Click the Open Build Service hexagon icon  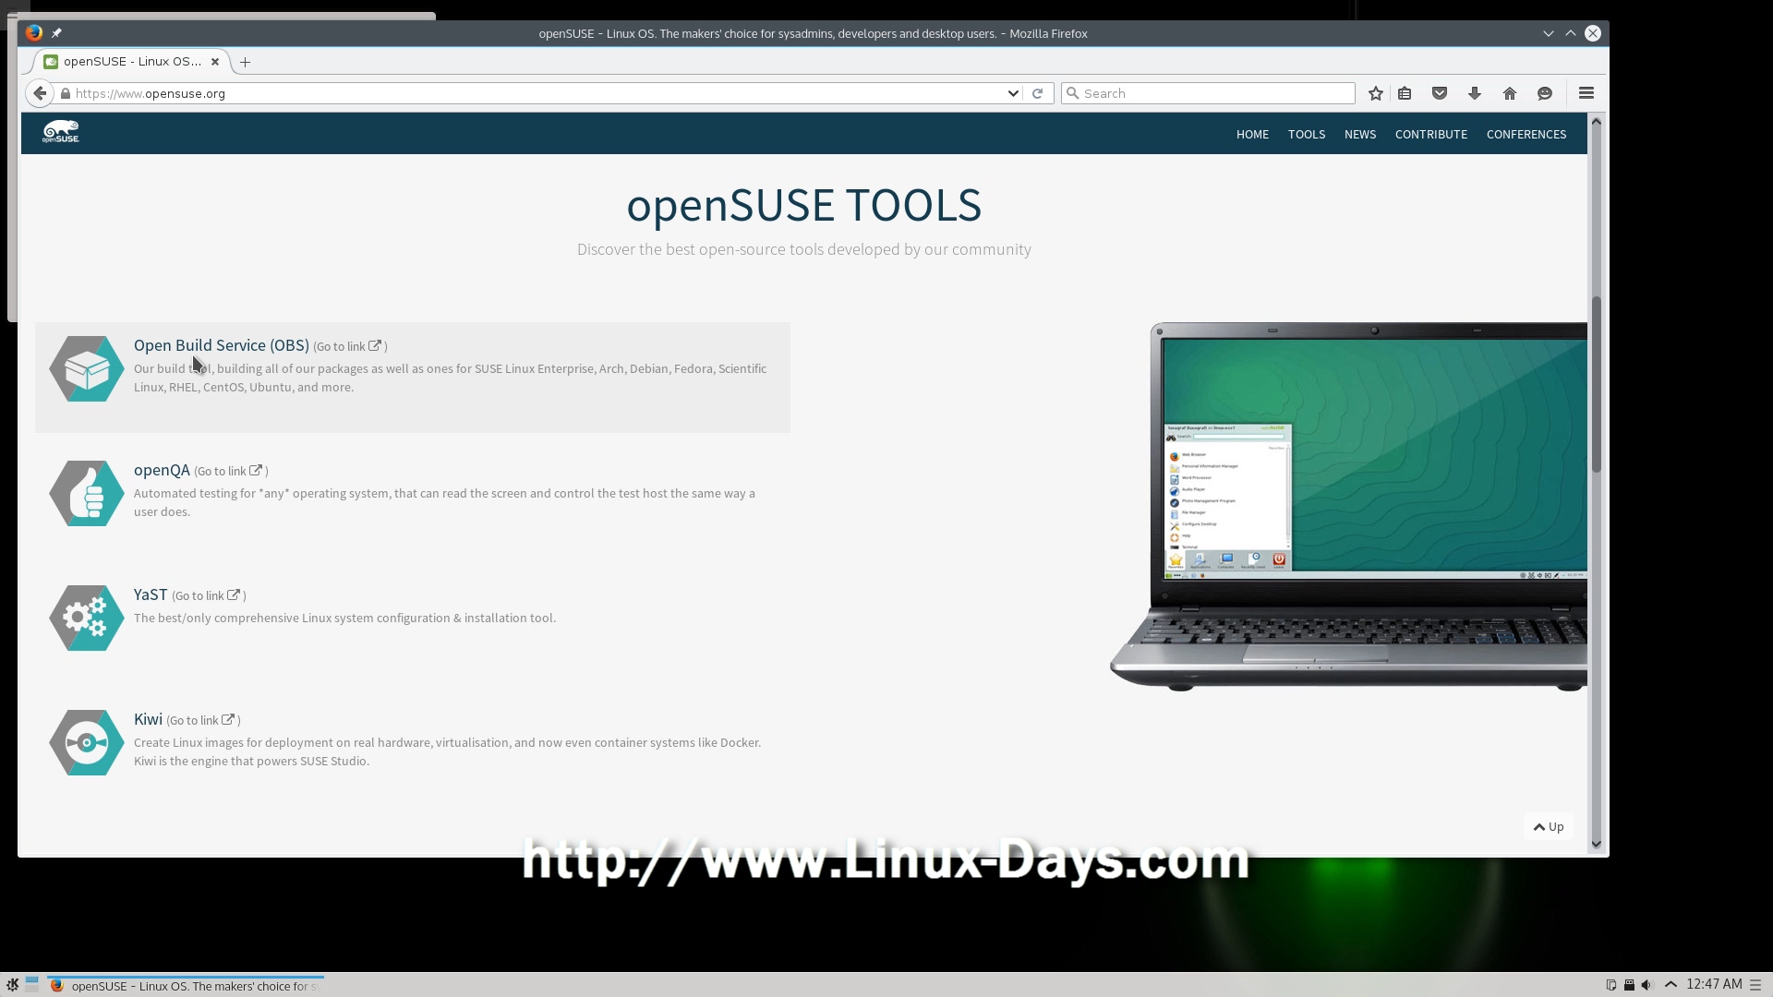[87, 369]
